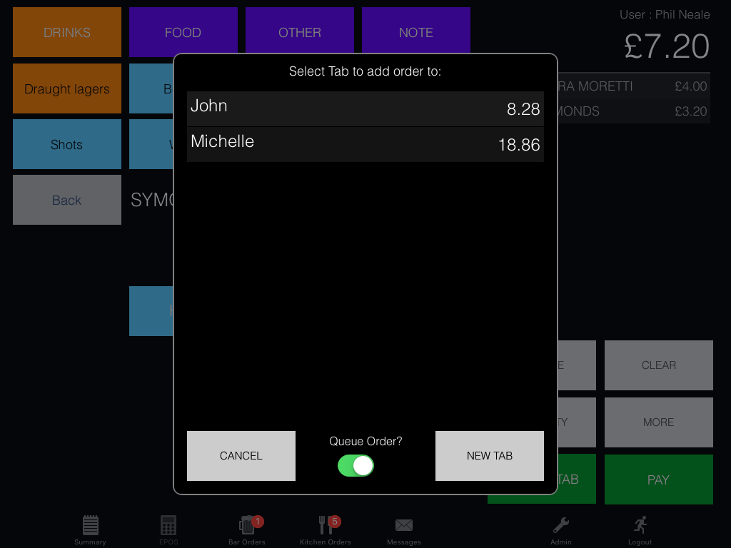The image size is (731, 548).
Task: Switch to the DRINKS category
Action: coord(67,32)
